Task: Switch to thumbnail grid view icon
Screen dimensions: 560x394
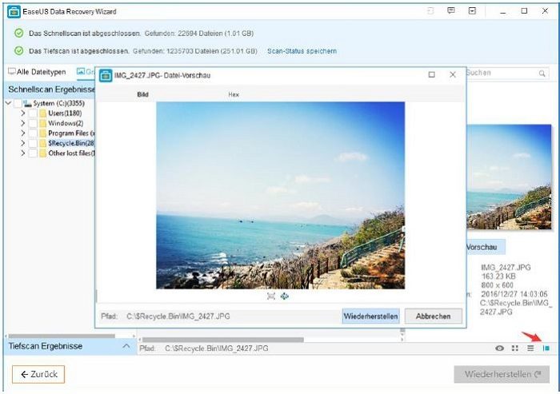Action: (x=515, y=348)
